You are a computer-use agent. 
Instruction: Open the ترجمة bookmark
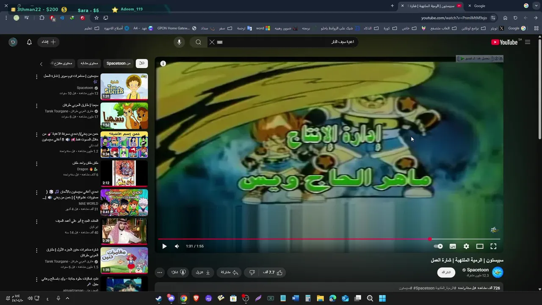tap(244, 28)
